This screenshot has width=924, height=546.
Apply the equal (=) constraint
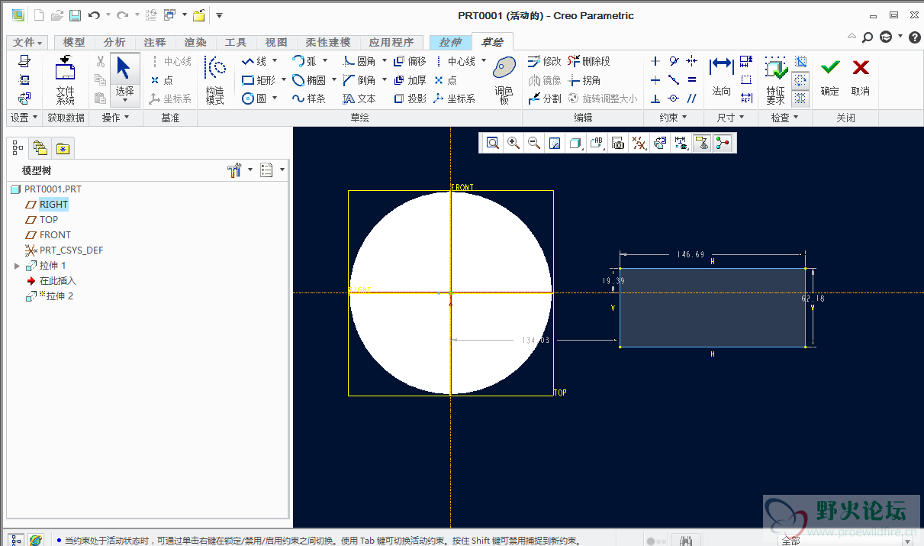pyautogui.click(x=692, y=79)
